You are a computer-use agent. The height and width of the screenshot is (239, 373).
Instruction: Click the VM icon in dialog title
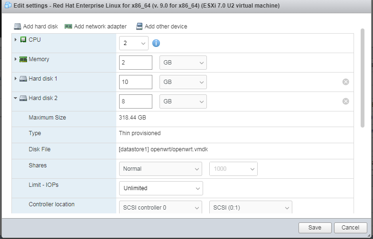coord(8,5)
